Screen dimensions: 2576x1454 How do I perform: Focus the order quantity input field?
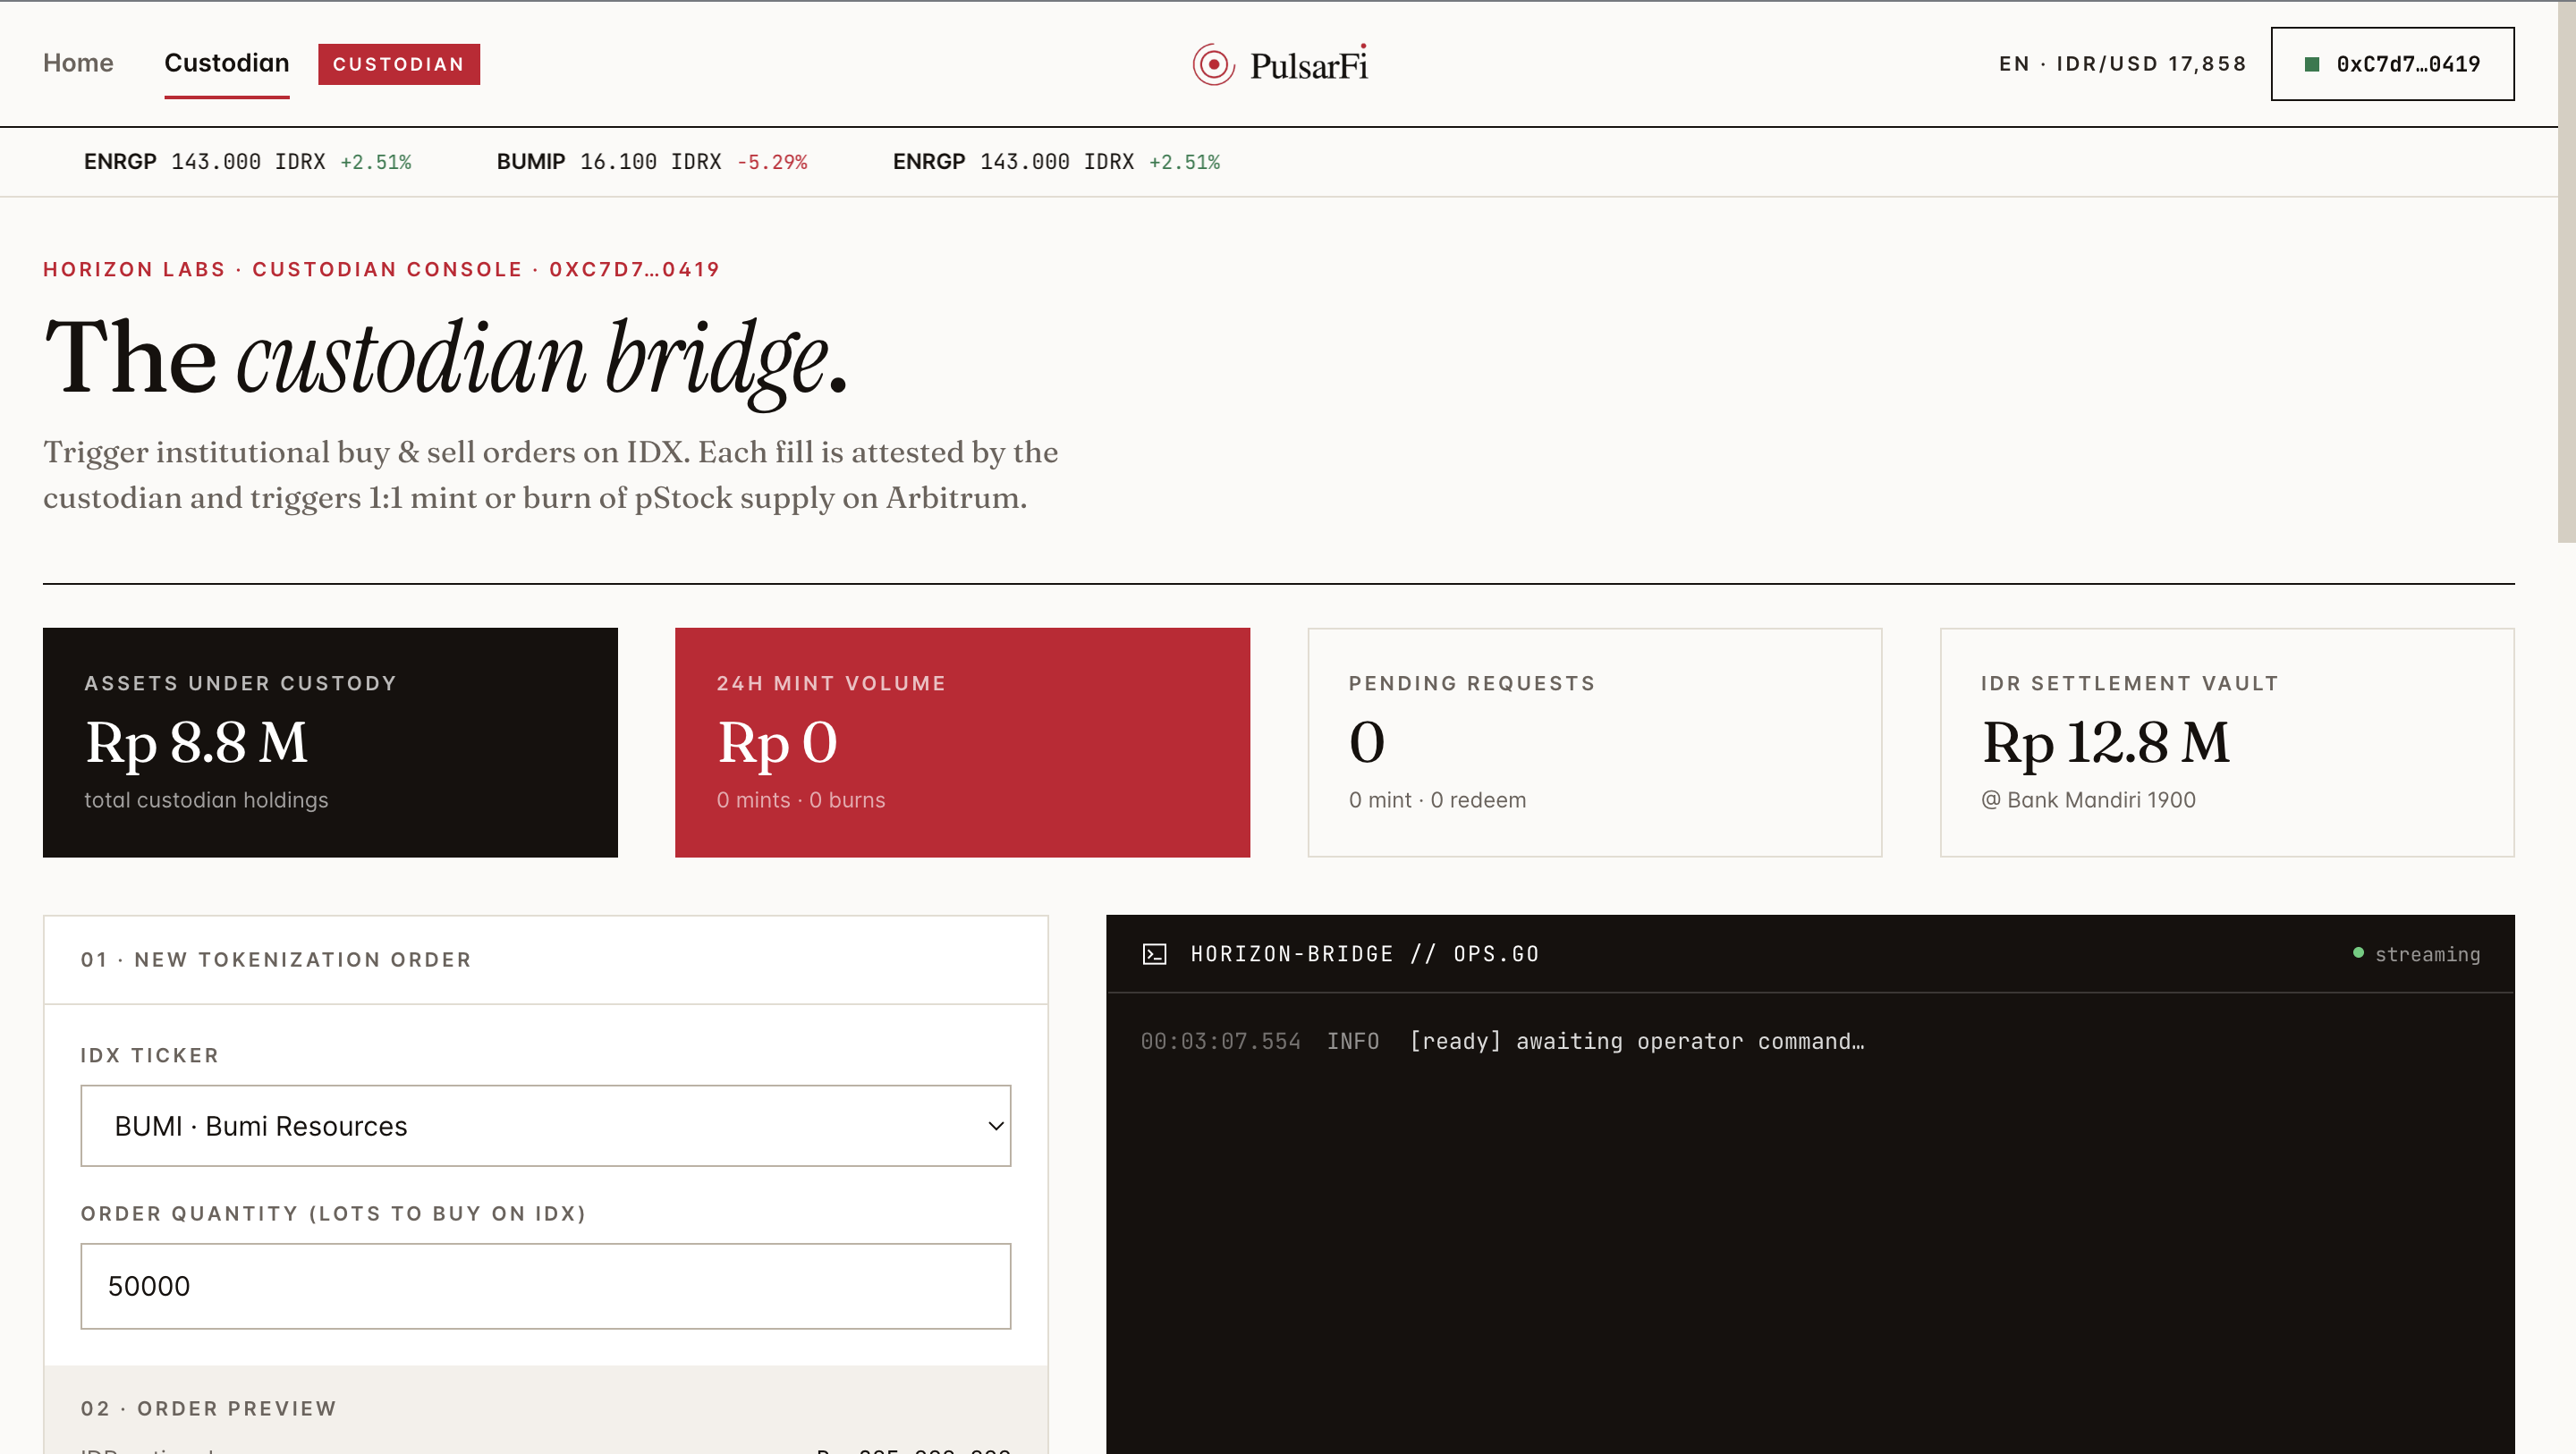click(x=545, y=1286)
